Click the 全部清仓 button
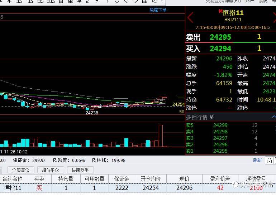The height and width of the screenshot is (197, 276). [x=20, y=170]
